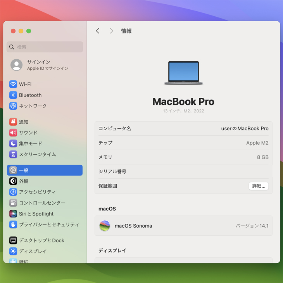Click the MacBook Pro laptop image
This screenshot has height=283, width=283.
[x=183, y=73]
